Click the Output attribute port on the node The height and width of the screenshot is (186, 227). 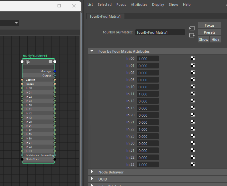point(55,75)
